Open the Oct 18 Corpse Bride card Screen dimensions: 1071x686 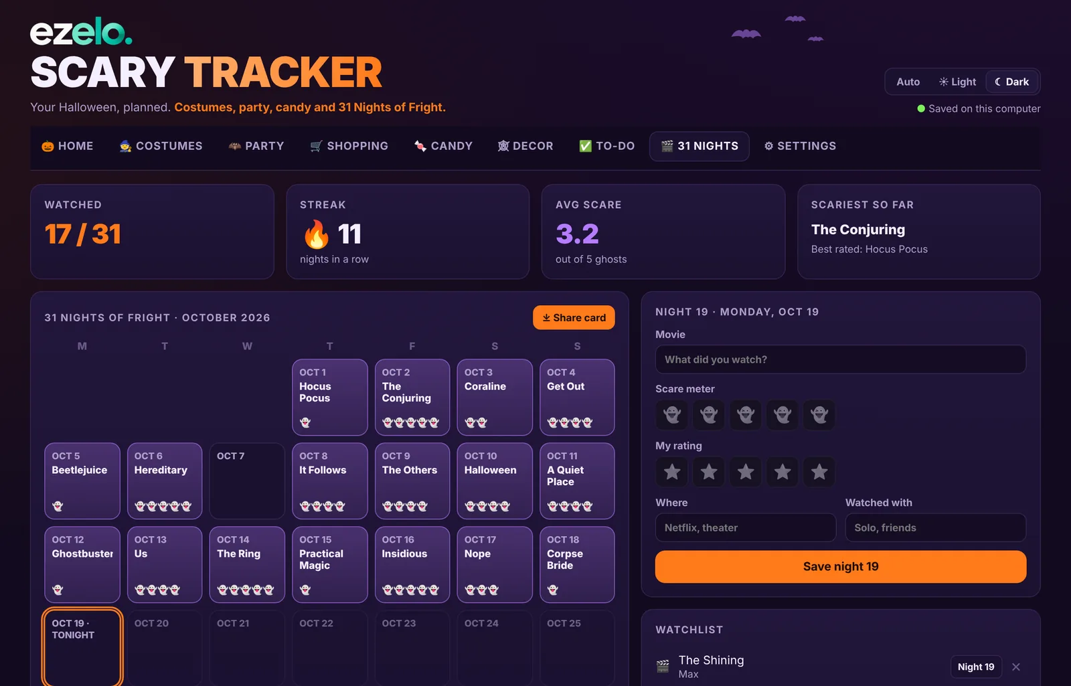pyautogui.click(x=577, y=565)
